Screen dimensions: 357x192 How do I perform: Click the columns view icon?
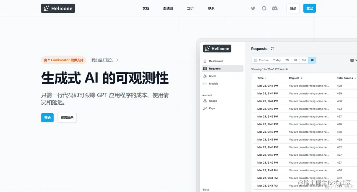(352, 60)
